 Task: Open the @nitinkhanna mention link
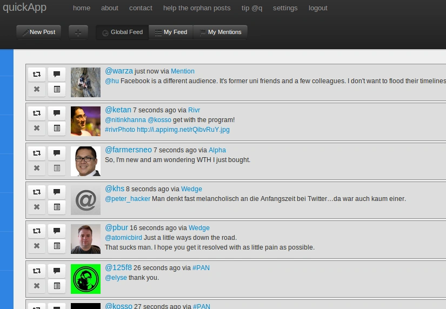[125, 120]
